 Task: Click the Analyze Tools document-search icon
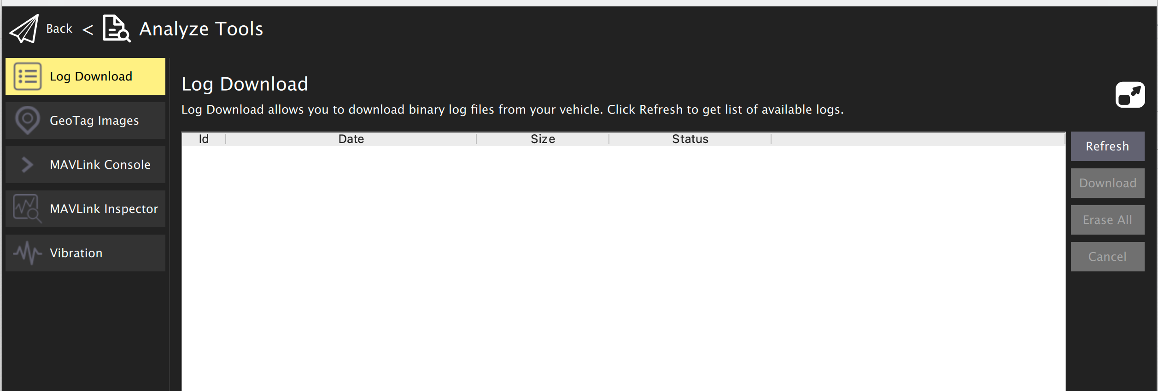117,29
